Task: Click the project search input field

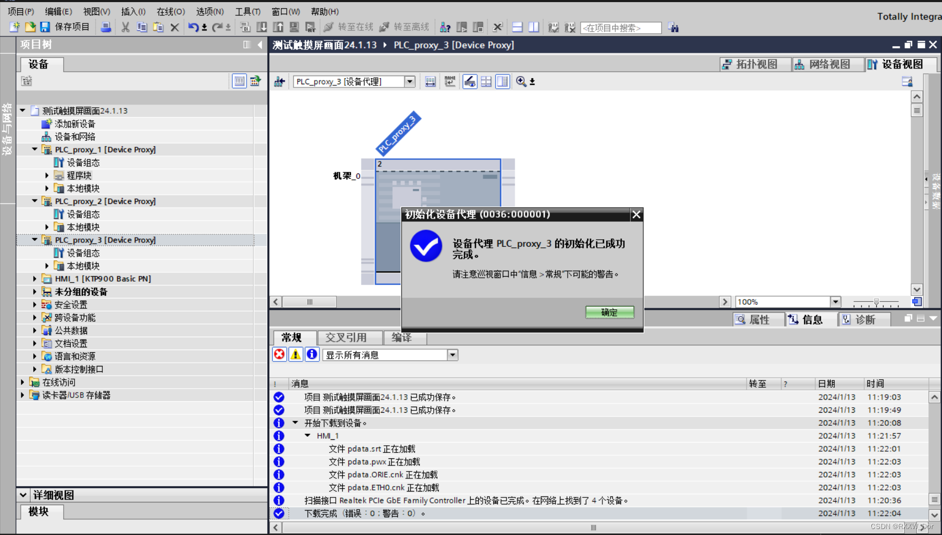Action: (x=621, y=28)
